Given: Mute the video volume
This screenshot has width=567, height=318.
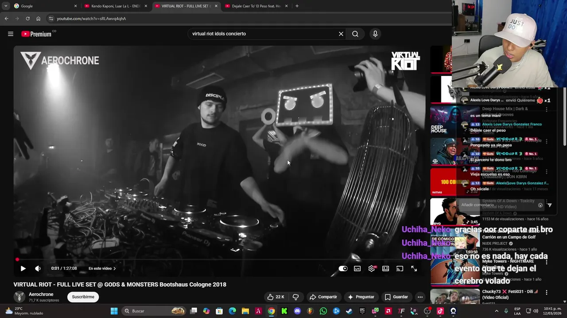Looking at the screenshot, I should tap(38, 269).
